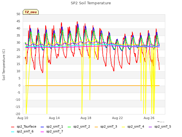Click the 25 y-axis tick label

(18, 50)
